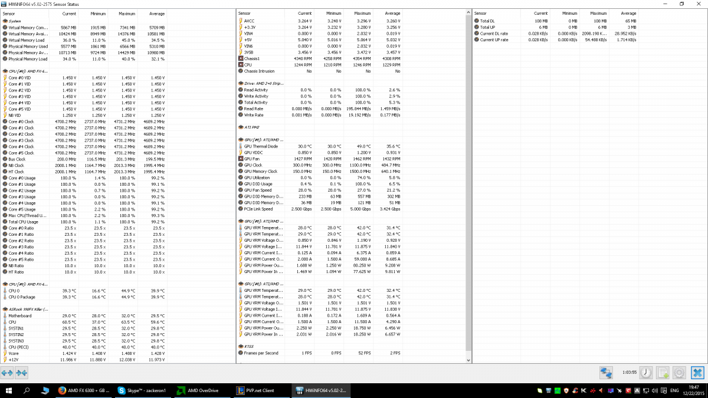Open the remote network monitoring icon
708x398 pixels.
[606, 373]
